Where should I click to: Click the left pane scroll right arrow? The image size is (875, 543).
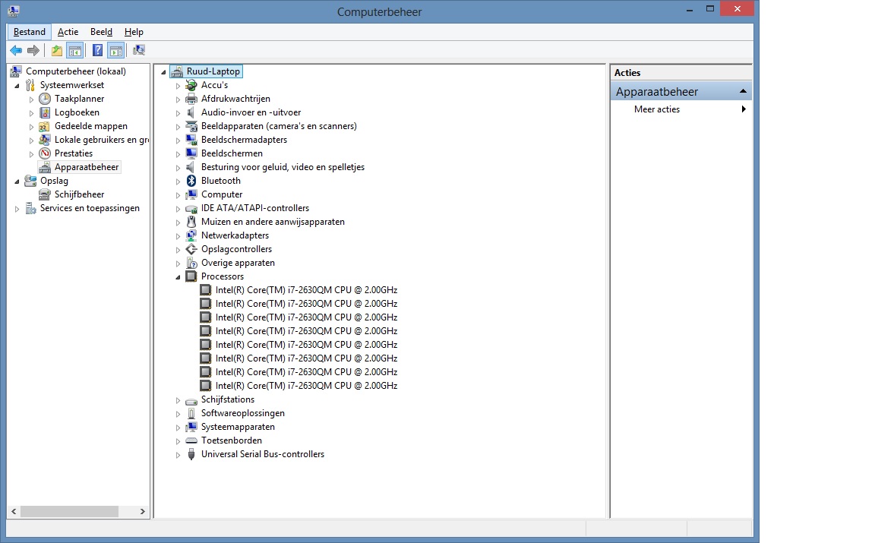[142, 511]
